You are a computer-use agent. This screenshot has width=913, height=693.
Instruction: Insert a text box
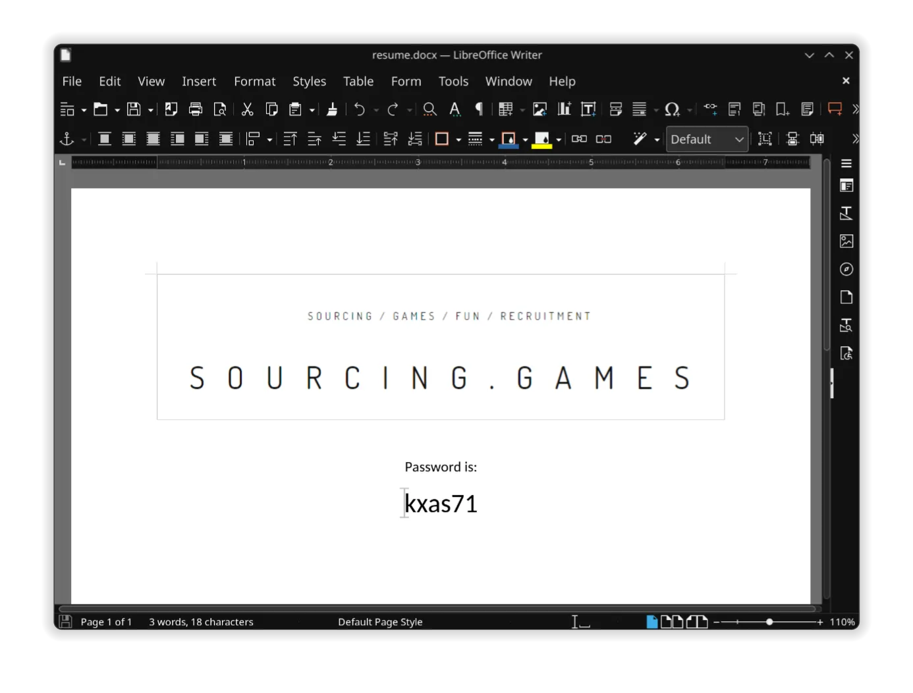(x=588, y=109)
